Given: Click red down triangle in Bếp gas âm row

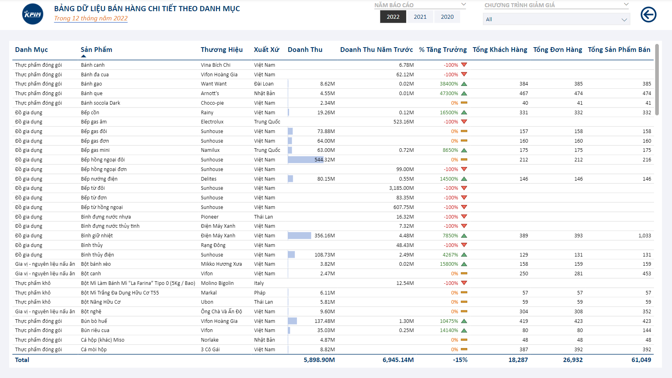Looking at the screenshot, I should tap(464, 122).
